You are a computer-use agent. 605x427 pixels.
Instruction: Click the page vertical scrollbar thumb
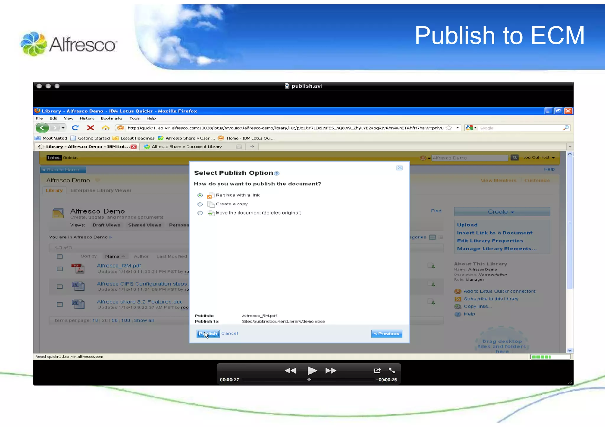tap(570, 223)
